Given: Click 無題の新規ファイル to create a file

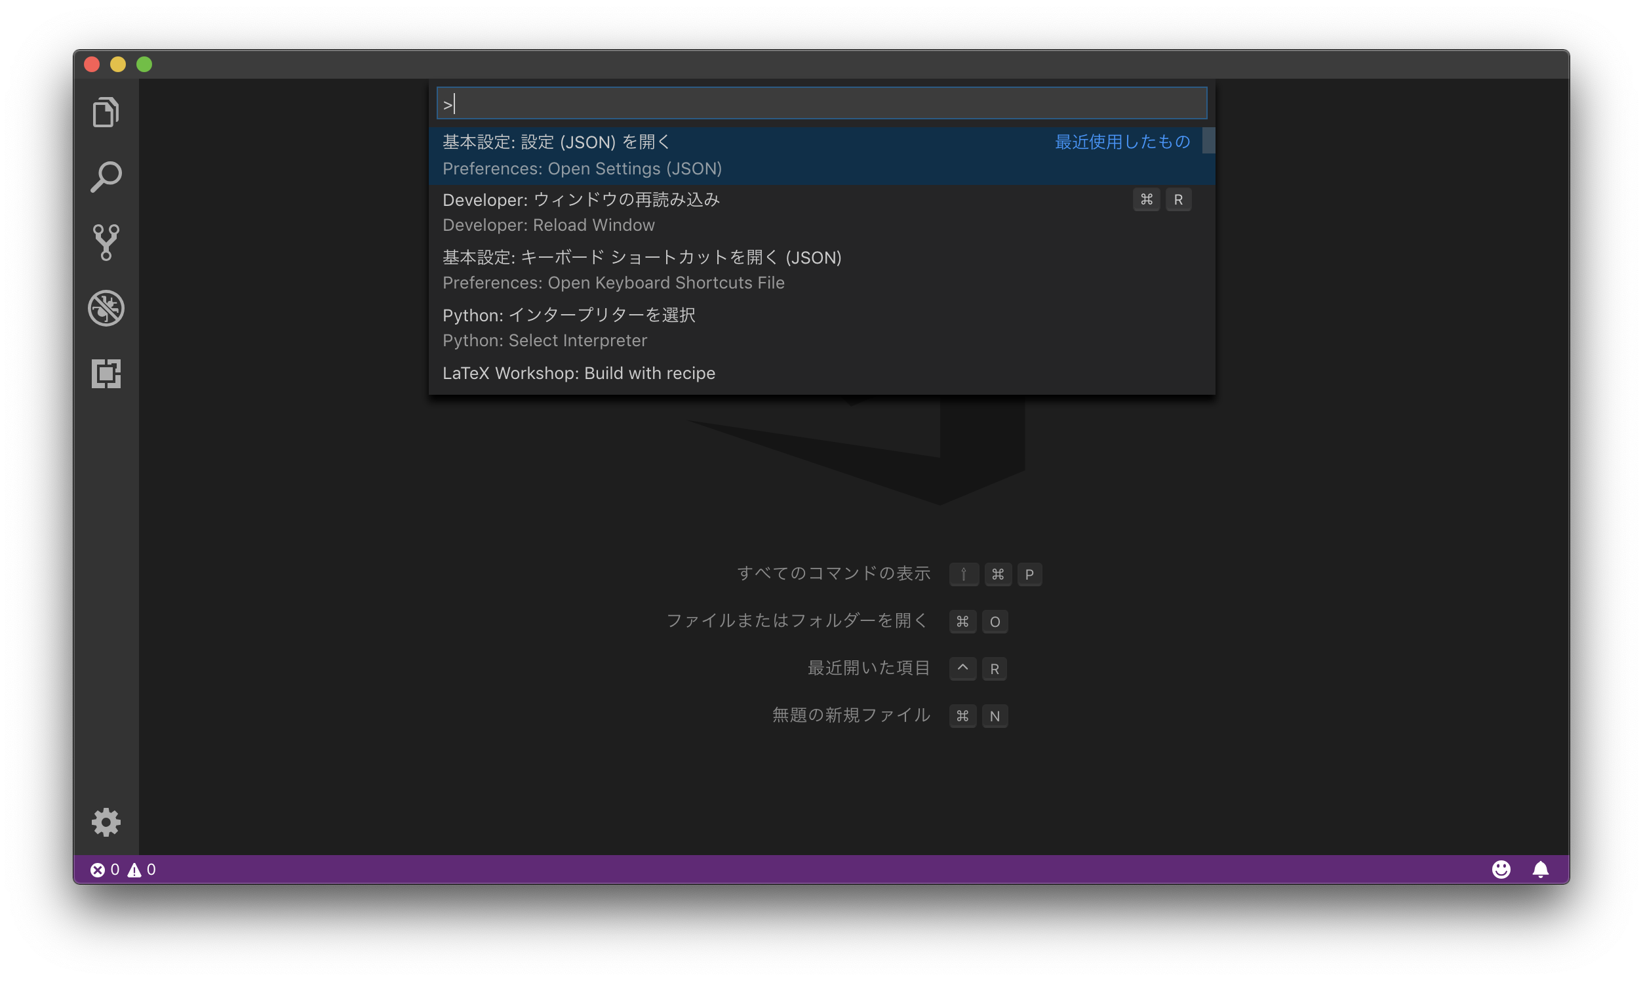Looking at the screenshot, I should [x=850, y=715].
